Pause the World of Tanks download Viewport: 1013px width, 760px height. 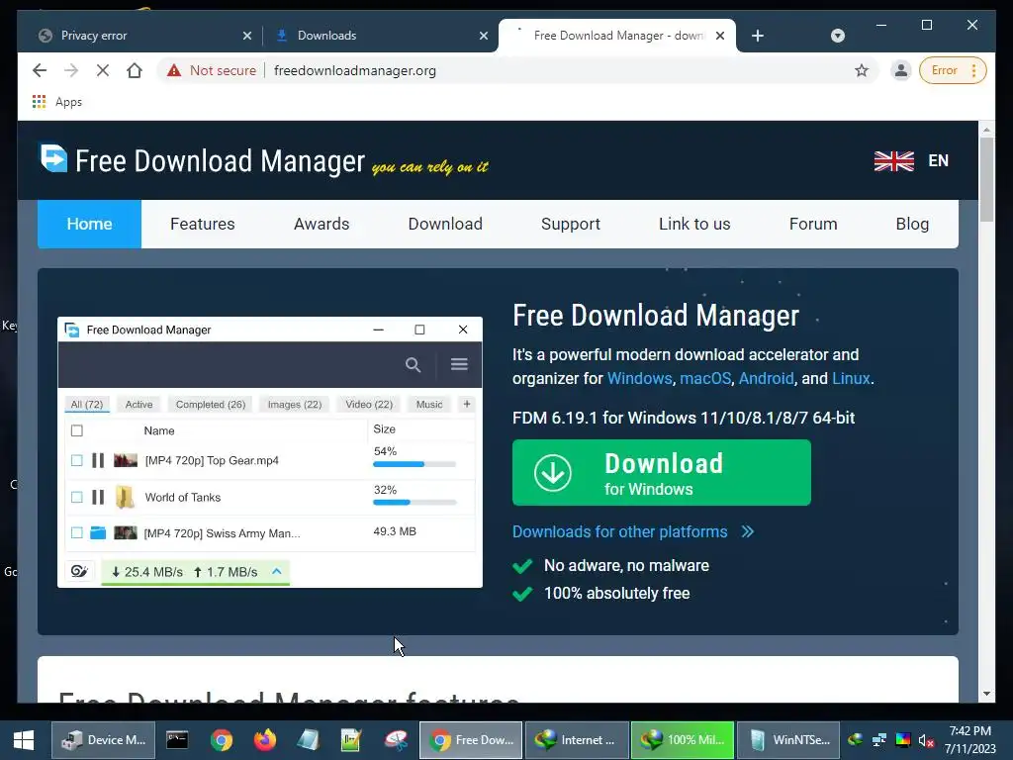click(x=98, y=497)
